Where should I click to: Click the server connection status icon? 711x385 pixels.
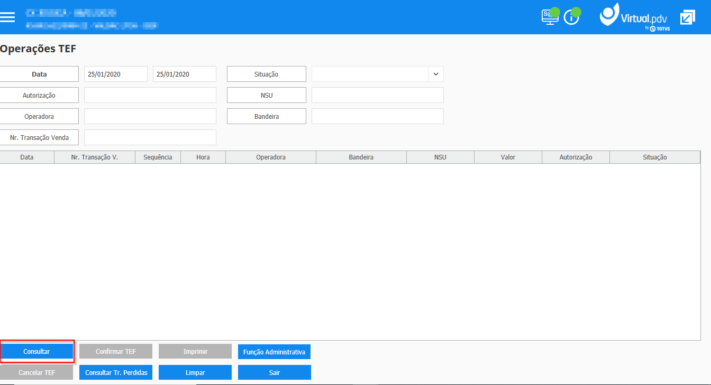(550, 17)
